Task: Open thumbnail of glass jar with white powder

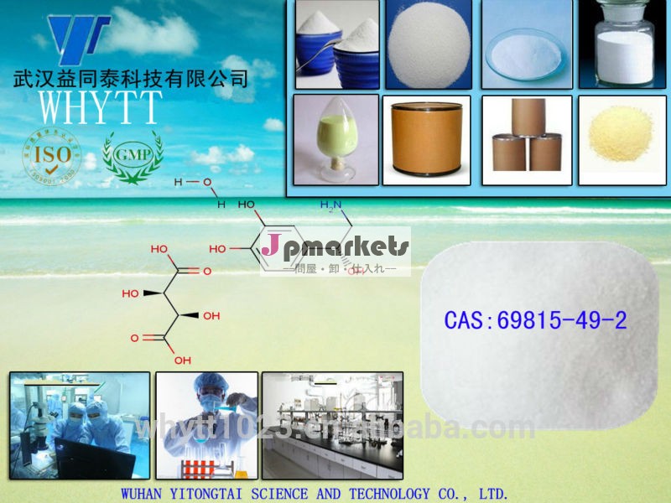Action: [623, 44]
